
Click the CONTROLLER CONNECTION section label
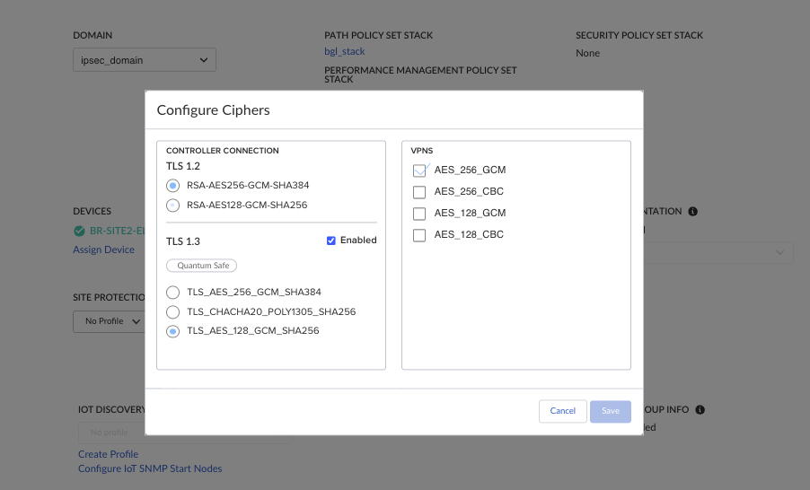coord(222,151)
